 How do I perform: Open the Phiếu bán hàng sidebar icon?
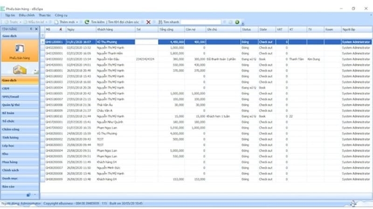pos(20,51)
